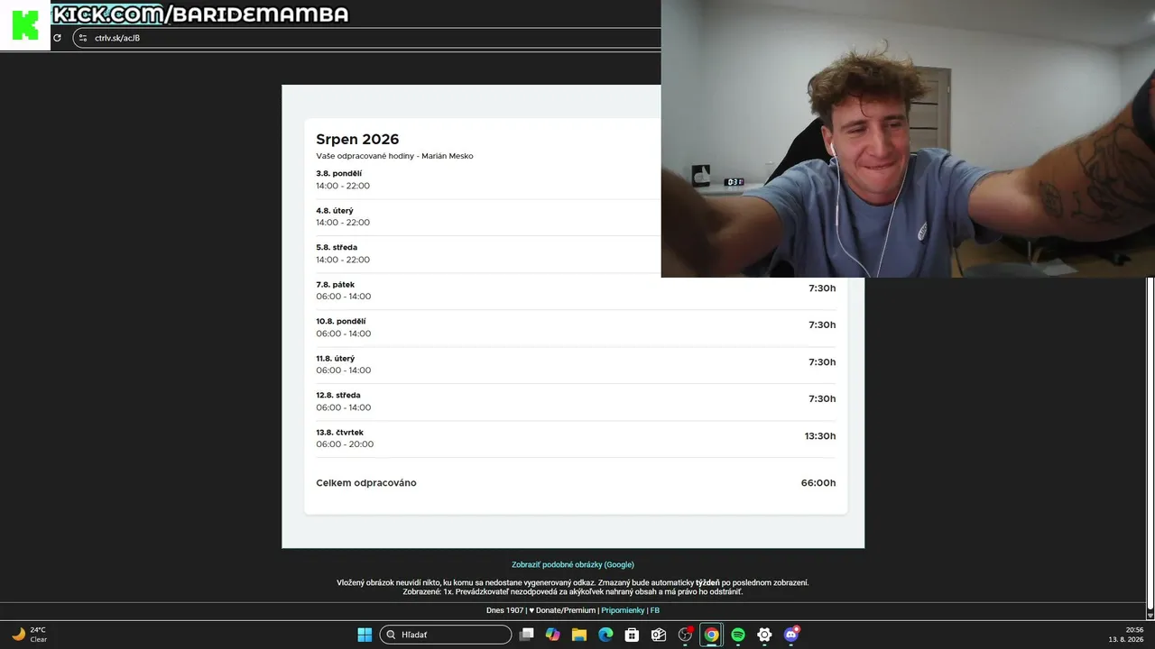Open Discord from the taskbar
Image resolution: width=1155 pixels, height=649 pixels.
click(791, 635)
